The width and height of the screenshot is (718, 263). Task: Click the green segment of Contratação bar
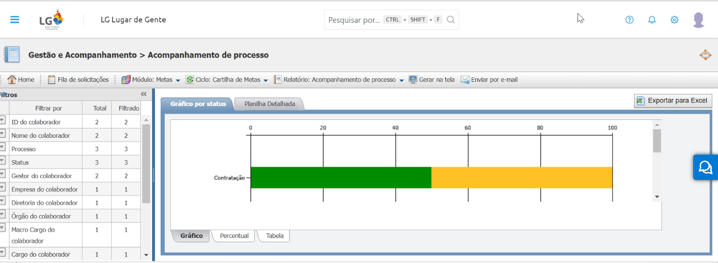pos(341,178)
